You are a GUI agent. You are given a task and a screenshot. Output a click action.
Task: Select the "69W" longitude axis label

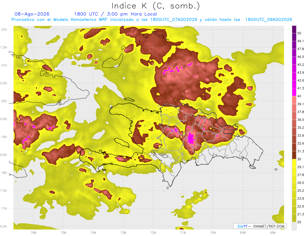pos(243,233)
